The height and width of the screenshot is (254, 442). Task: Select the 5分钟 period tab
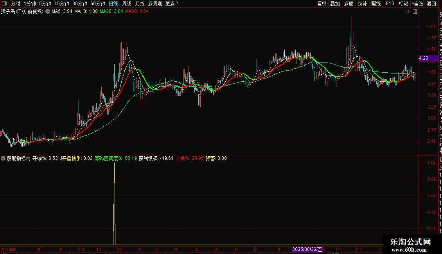(45, 4)
